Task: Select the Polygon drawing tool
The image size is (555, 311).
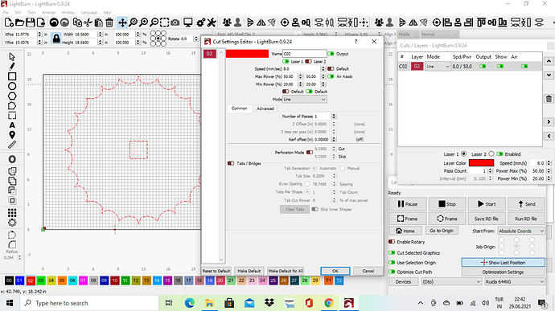Action: pyautogui.click(x=12, y=96)
